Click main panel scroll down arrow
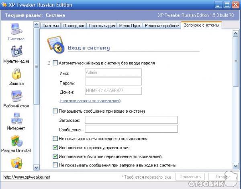Image resolution: width=241 pixels, height=189 pixels. click(x=236, y=166)
